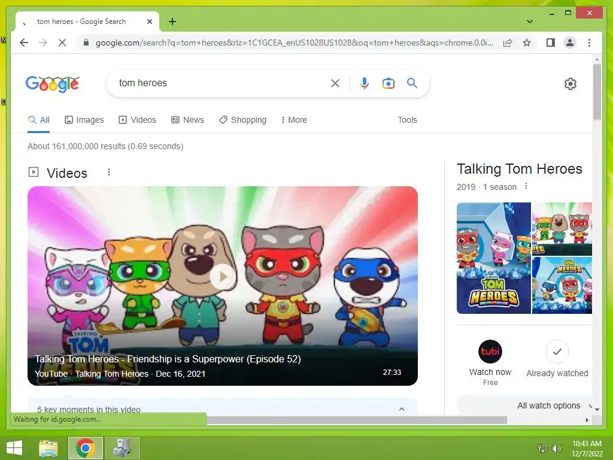Screen dimensions: 613x460
Task: Open 'Friendship is a Superpower (Episode 52)' link
Action: pos(168,359)
